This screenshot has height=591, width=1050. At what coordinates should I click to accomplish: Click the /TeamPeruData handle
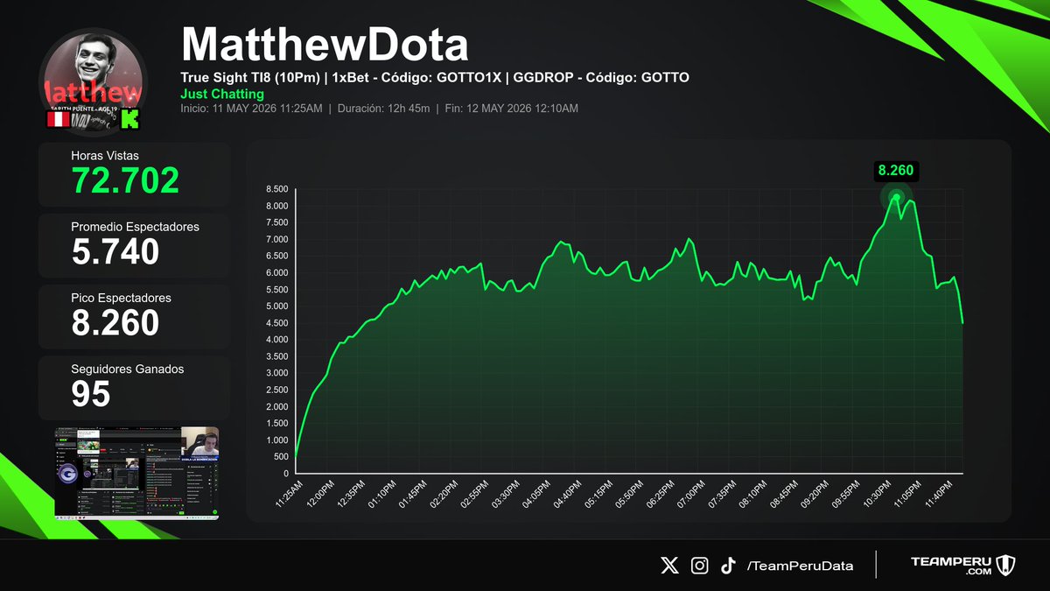tap(800, 566)
